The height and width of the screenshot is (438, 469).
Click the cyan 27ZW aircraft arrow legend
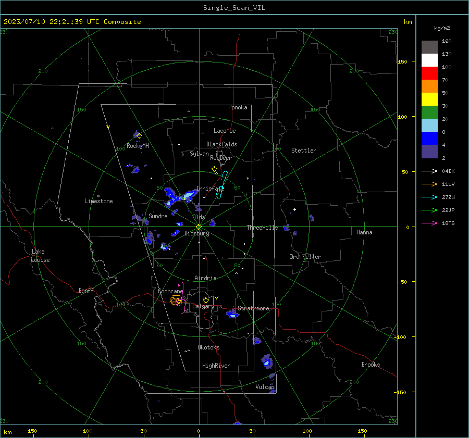pos(429,197)
